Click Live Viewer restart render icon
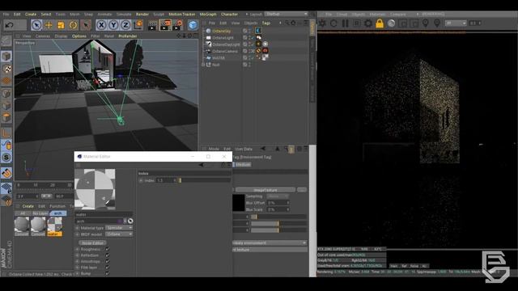 333,23
